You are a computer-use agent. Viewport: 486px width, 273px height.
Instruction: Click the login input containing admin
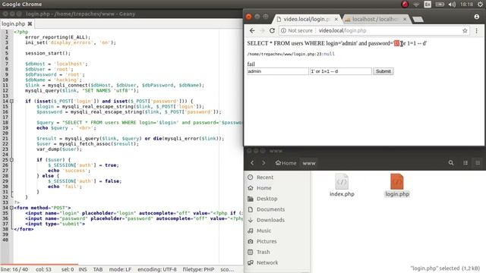(278, 71)
